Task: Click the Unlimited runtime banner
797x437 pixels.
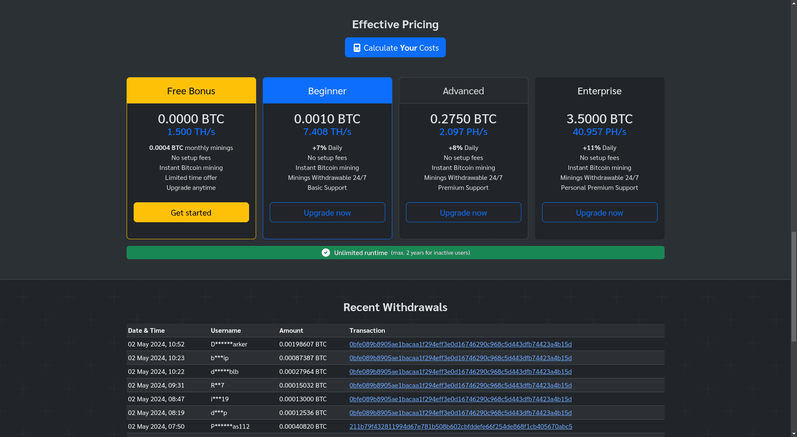Action: coord(395,253)
